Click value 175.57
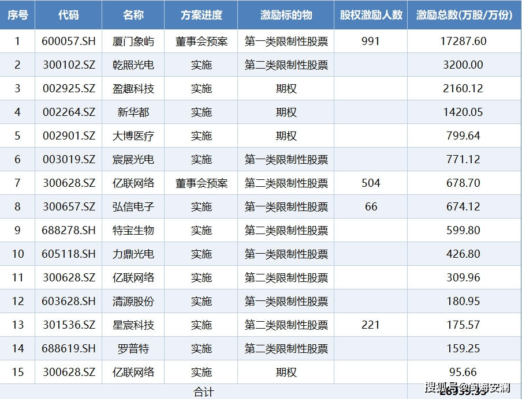The image size is (522, 399). pyautogui.click(x=463, y=325)
